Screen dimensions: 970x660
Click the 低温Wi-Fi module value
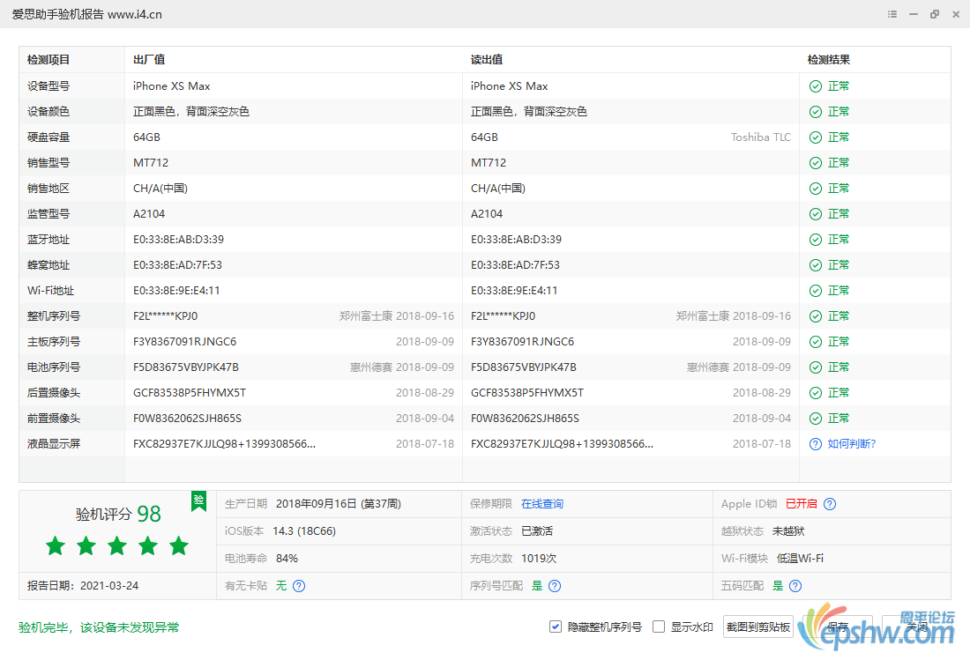click(x=801, y=559)
